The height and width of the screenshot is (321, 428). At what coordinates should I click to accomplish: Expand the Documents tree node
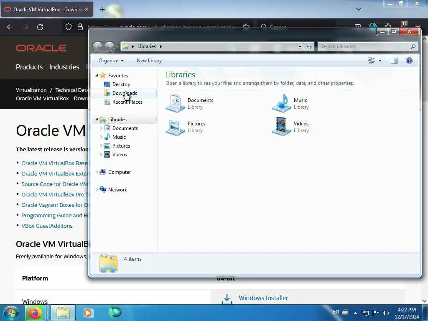(x=101, y=128)
